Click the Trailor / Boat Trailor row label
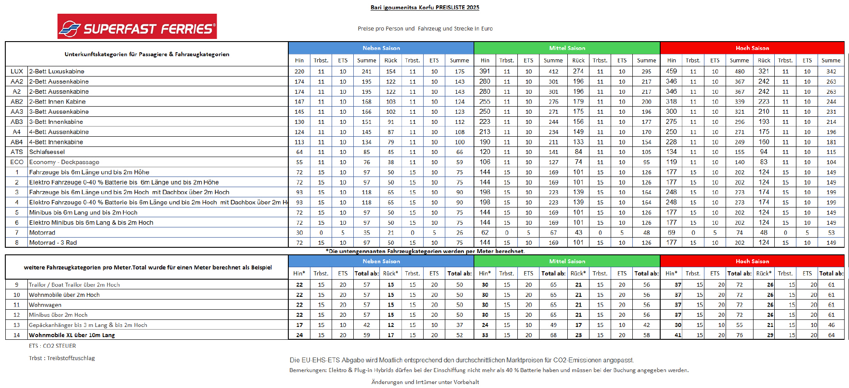This screenshot has height=388, width=849. (x=74, y=285)
